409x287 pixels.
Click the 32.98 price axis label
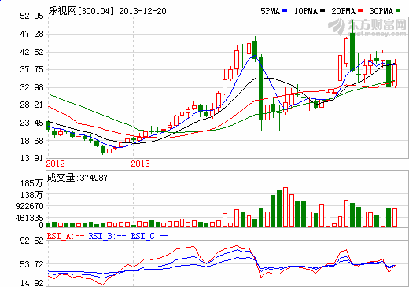pos(32,87)
